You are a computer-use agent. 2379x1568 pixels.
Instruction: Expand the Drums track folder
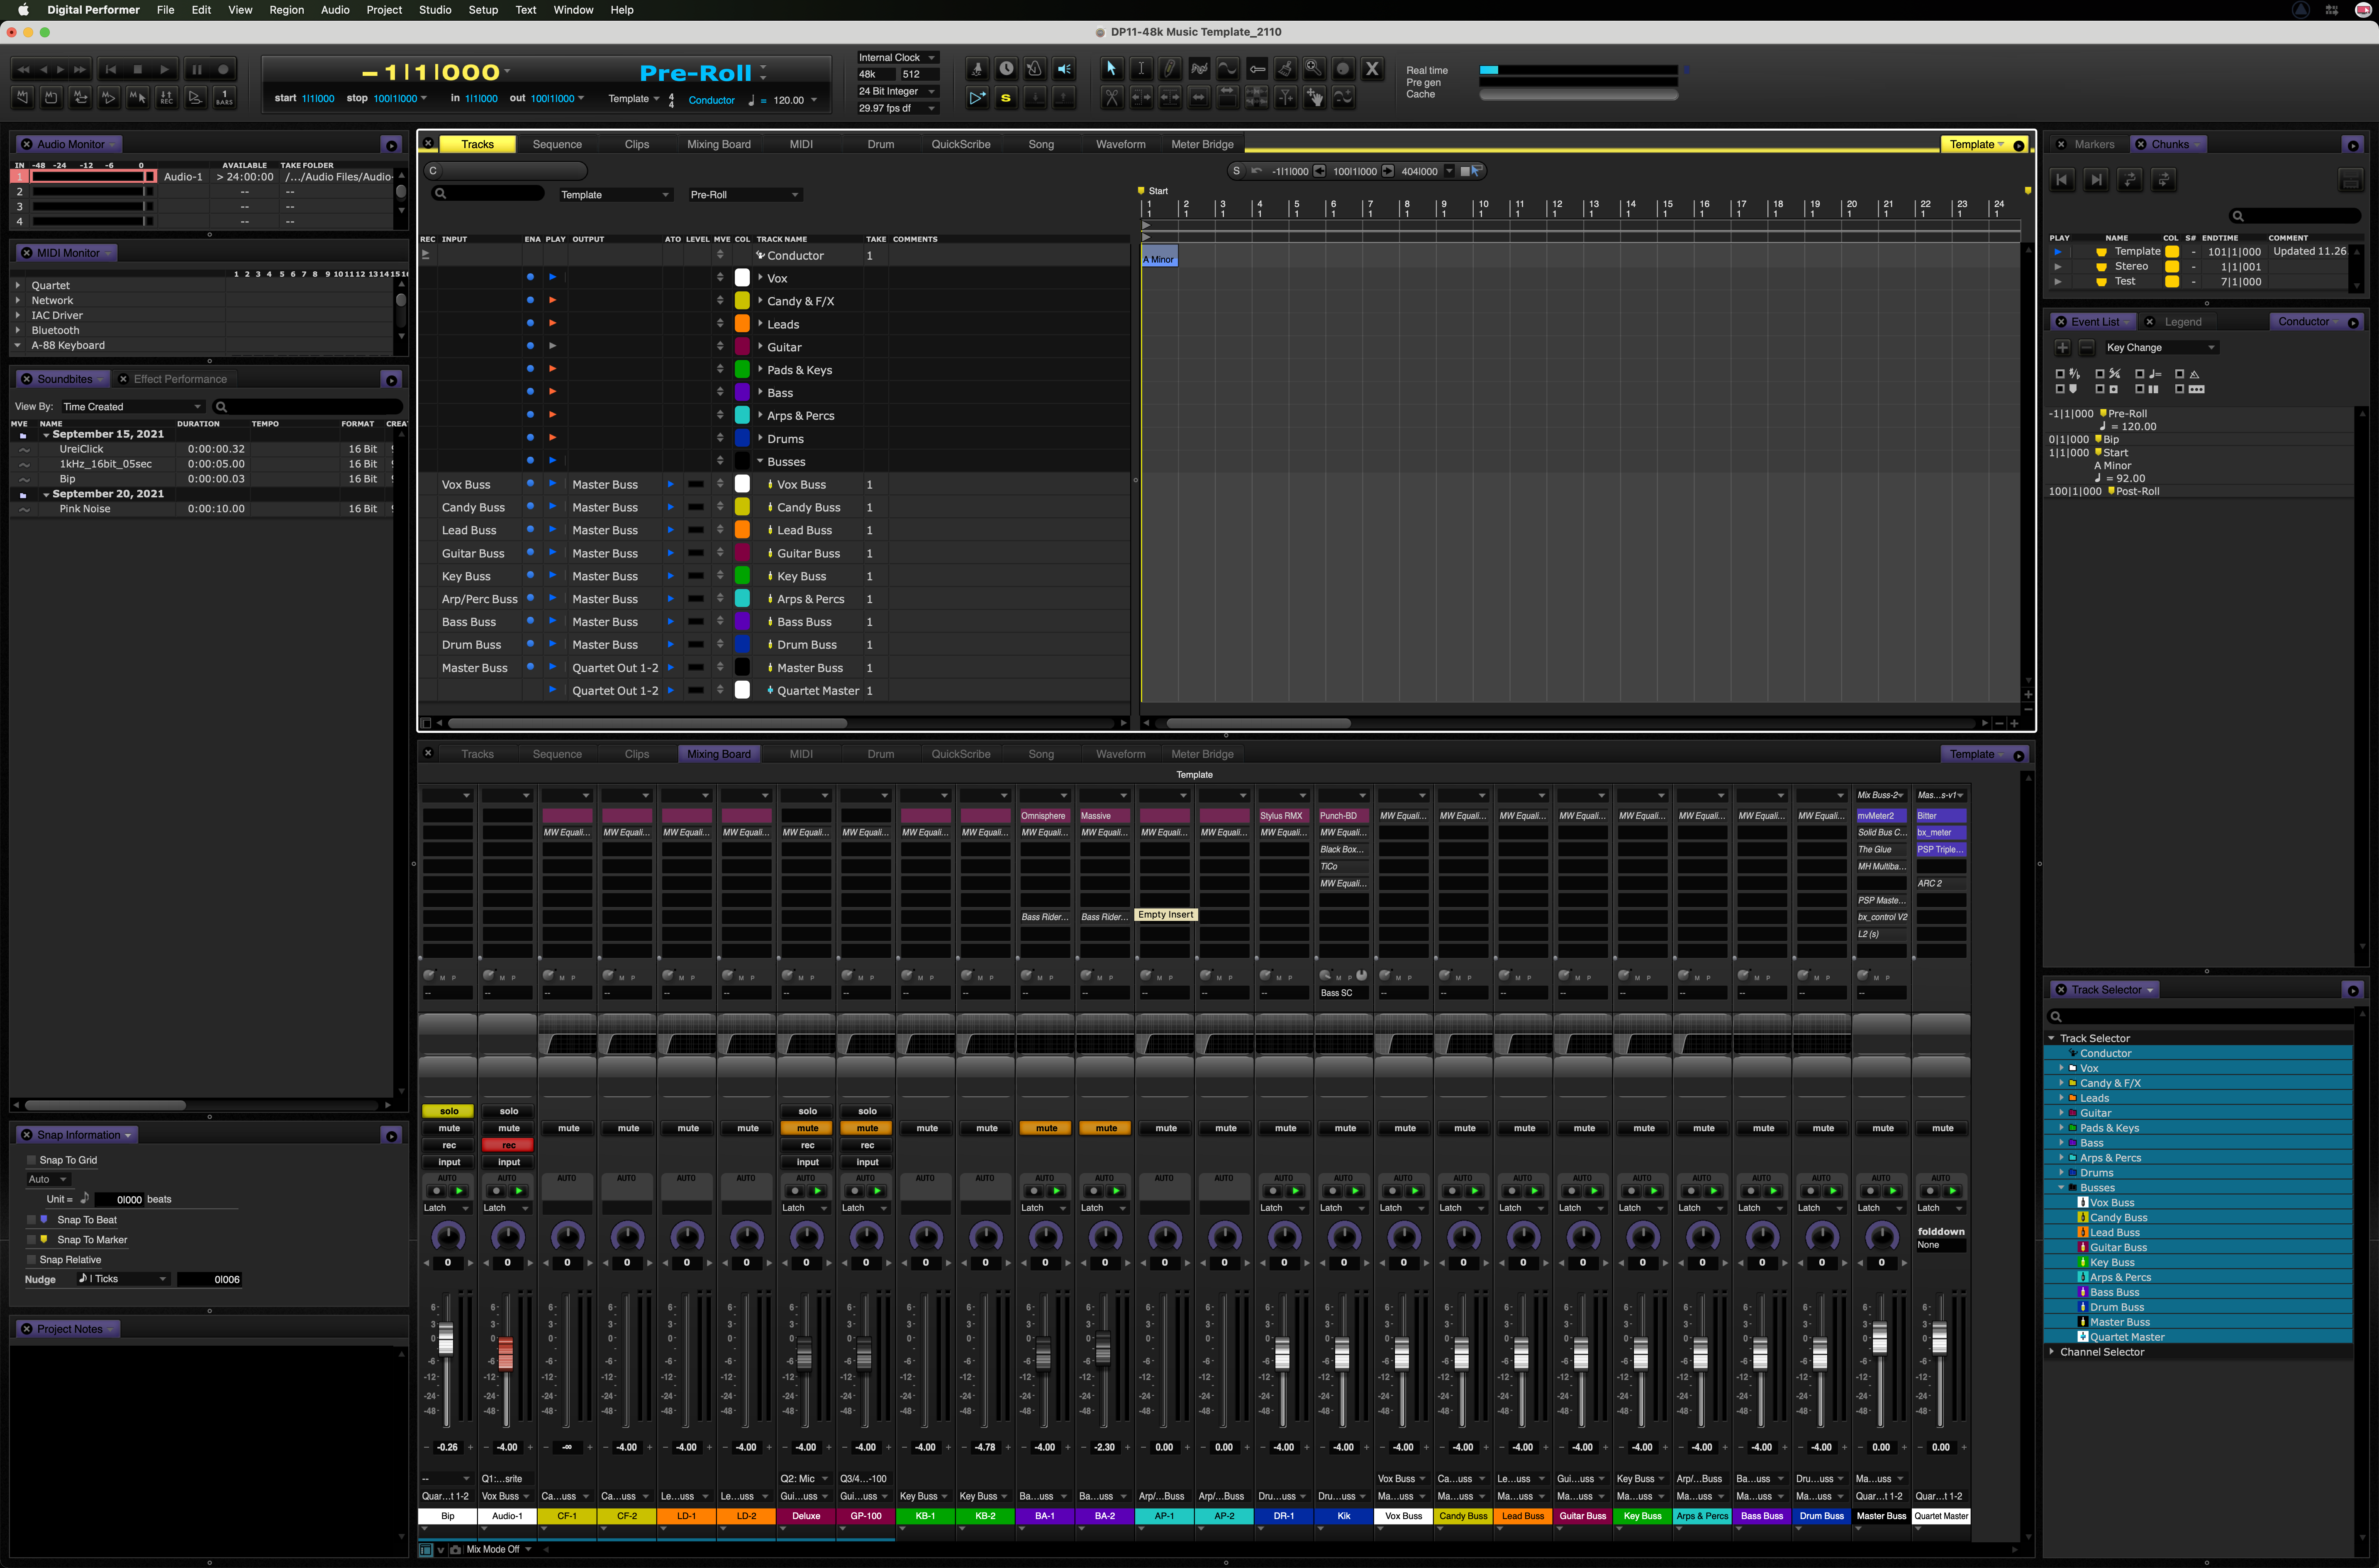point(760,438)
